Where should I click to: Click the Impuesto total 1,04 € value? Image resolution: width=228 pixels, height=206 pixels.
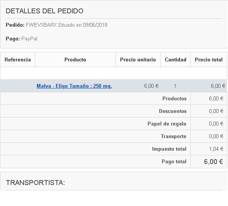(x=216, y=149)
